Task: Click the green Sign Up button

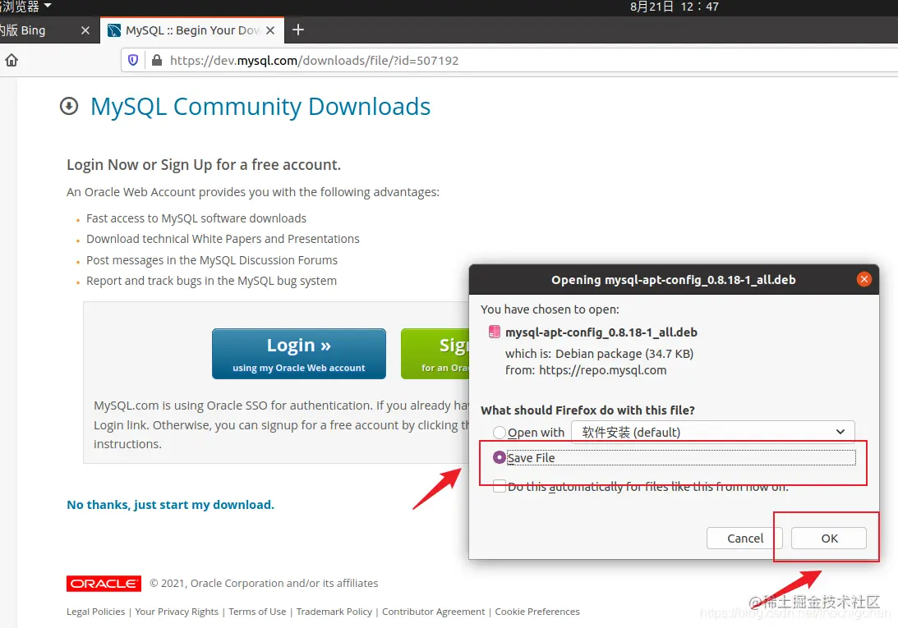Action: click(x=435, y=354)
